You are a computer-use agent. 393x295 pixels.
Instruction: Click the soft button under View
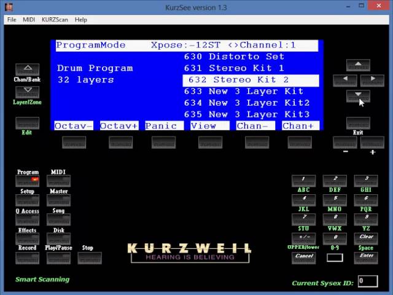[210, 142]
